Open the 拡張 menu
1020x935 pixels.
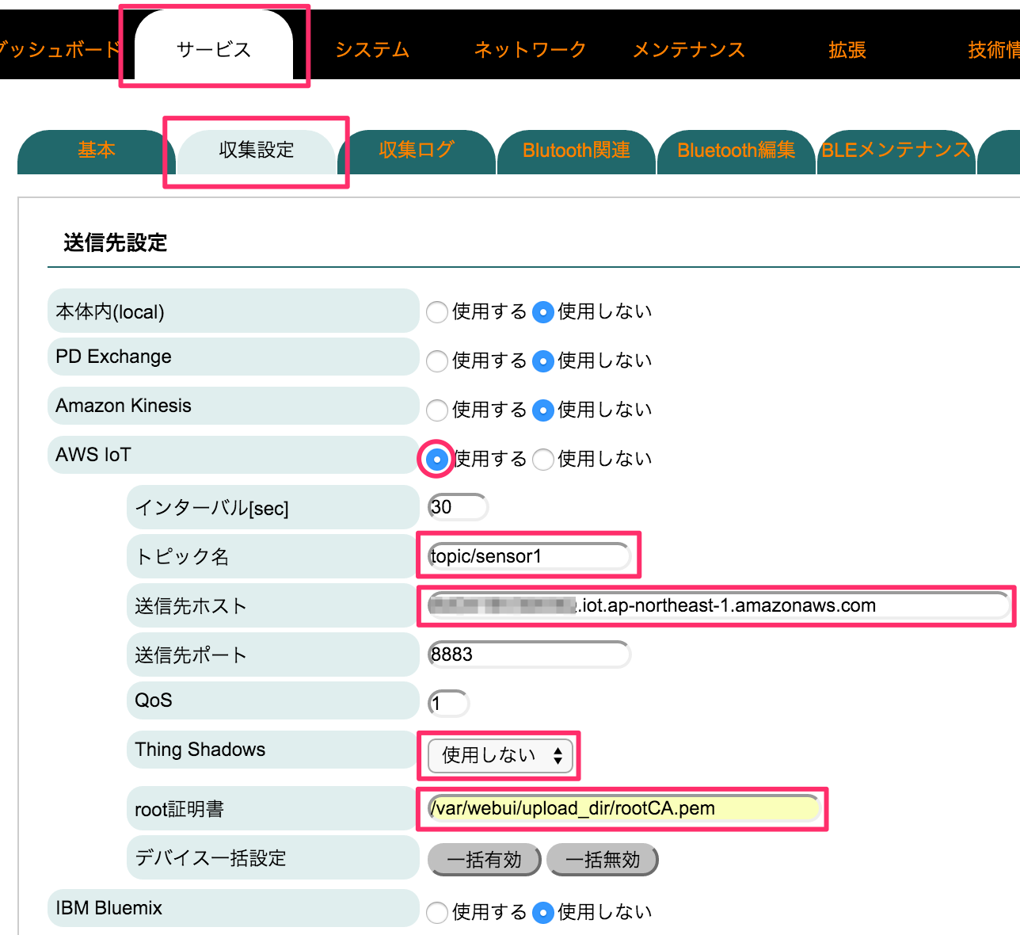[847, 49]
